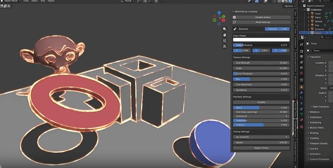This screenshot has width=333, height=168.
Task: Click the white Color Picker swatch
Action: 261,40
